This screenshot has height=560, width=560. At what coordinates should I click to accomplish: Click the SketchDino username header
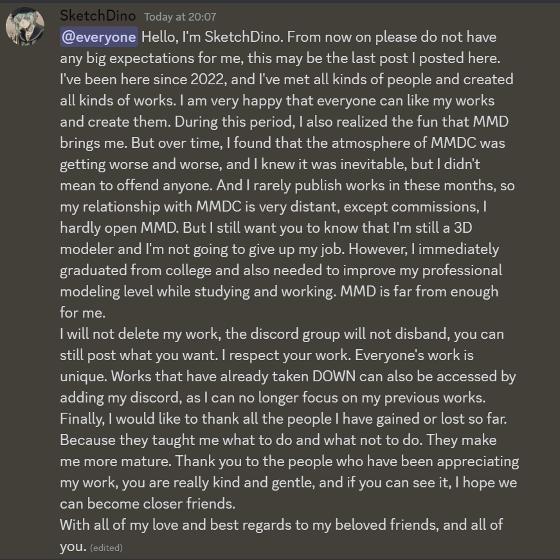[98, 16]
